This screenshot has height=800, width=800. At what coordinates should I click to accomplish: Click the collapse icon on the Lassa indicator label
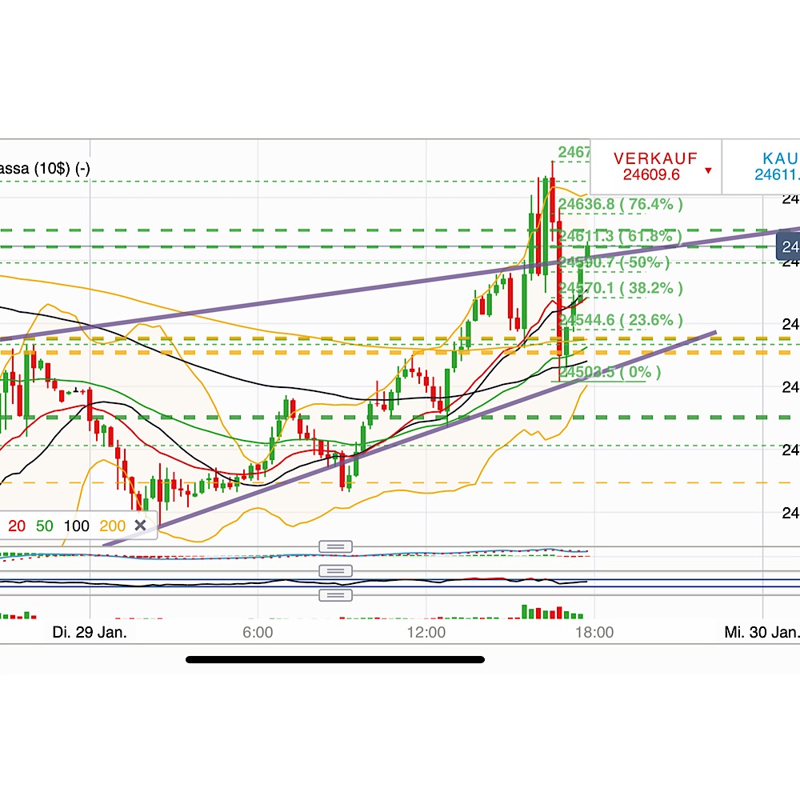click(x=83, y=169)
